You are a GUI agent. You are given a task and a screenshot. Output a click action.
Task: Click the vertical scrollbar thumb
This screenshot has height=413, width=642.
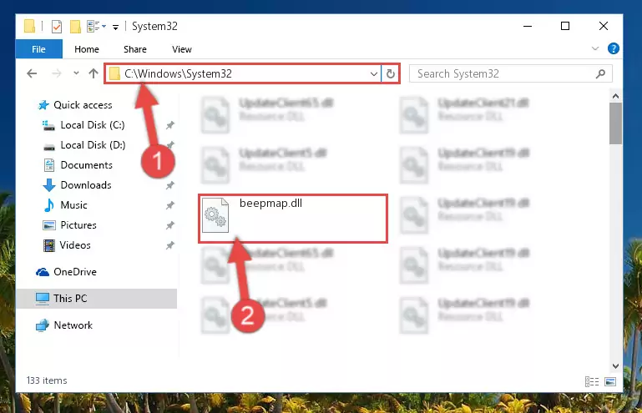tap(615, 123)
